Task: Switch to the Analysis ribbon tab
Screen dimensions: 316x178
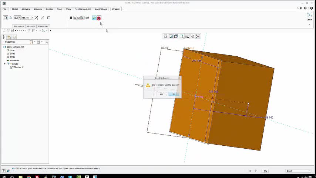Action: pyautogui.click(x=26, y=9)
